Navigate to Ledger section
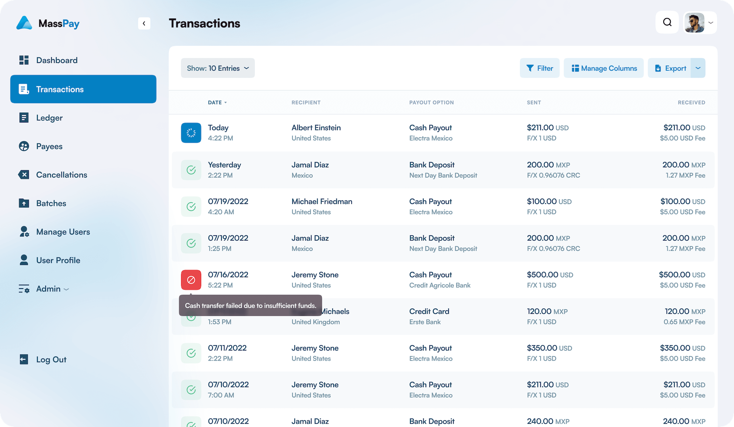This screenshot has height=427, width=734. (x=49, y=117)
